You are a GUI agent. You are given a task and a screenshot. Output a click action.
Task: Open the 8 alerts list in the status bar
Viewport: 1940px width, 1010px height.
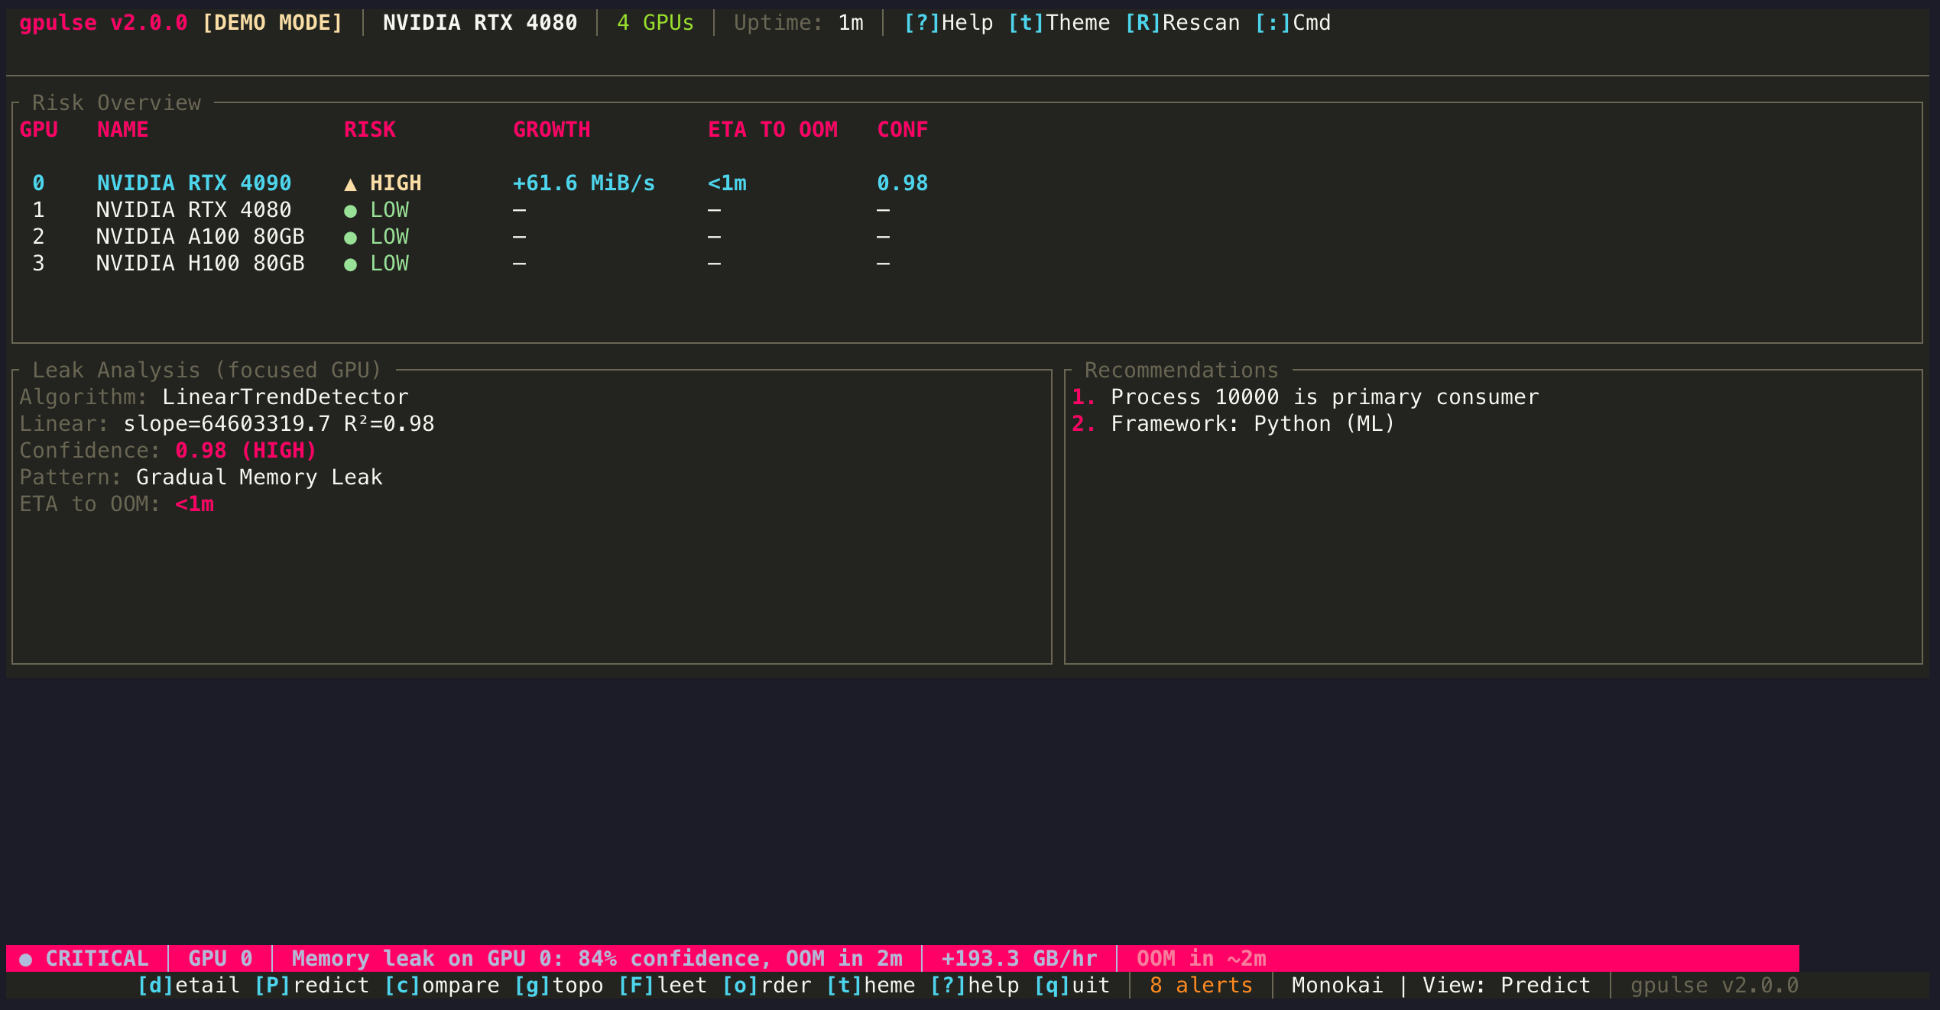click(1199, 986)
